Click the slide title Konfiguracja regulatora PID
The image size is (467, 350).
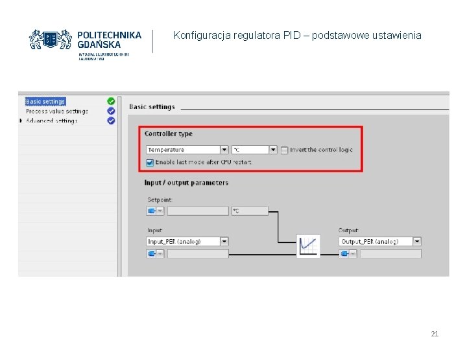(x=297, y=36)
